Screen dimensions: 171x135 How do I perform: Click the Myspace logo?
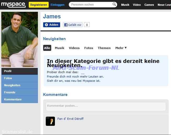click(x=13, y=4)
